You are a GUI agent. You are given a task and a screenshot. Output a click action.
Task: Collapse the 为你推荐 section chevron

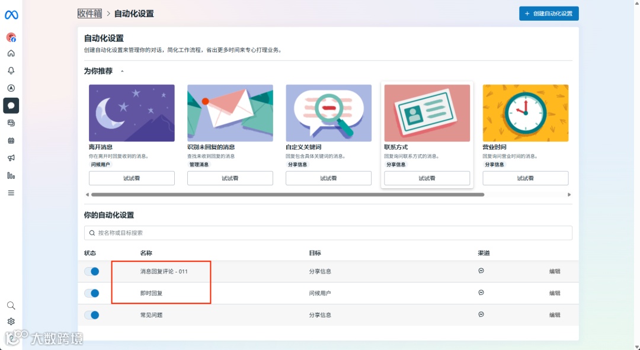click(x=123, y=72)
